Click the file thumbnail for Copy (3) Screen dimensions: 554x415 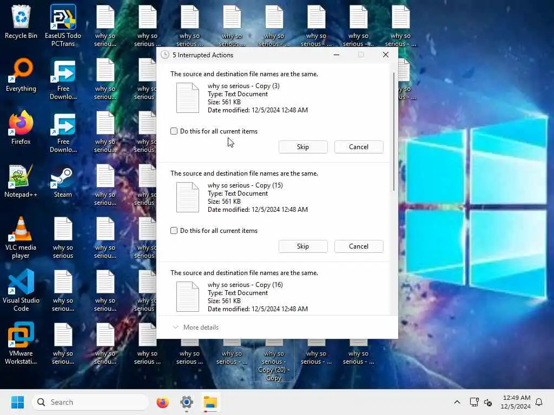pos(188,98)
